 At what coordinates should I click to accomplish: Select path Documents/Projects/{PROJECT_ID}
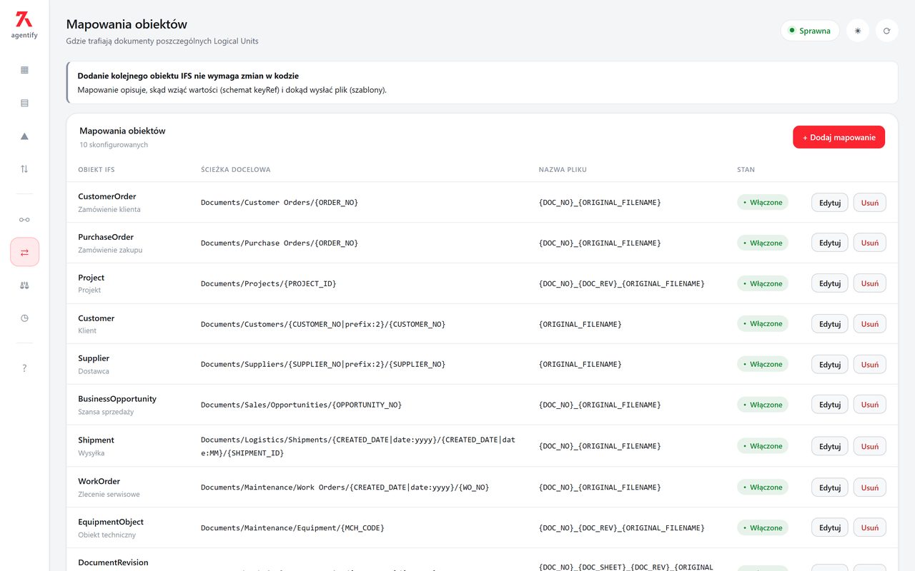[x=268, y=283]
